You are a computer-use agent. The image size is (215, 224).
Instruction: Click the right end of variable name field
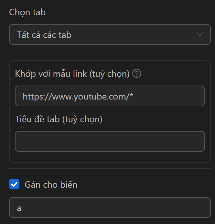point(204,208)
